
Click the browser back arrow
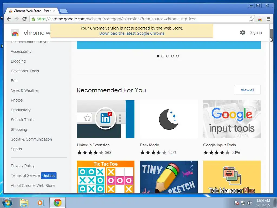tap(9, 19)
